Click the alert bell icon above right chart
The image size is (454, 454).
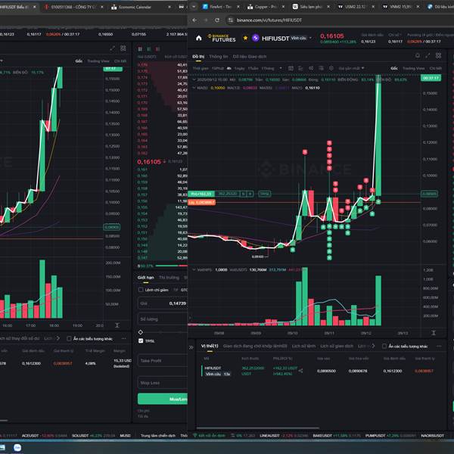click(417, 55)
